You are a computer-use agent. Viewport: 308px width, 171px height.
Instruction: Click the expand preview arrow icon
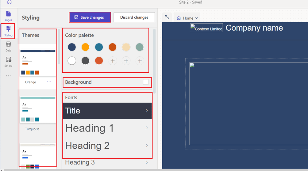pos(167,17)
